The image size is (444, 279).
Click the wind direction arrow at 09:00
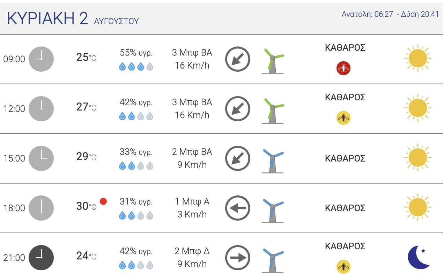click(x=238, y=59)
